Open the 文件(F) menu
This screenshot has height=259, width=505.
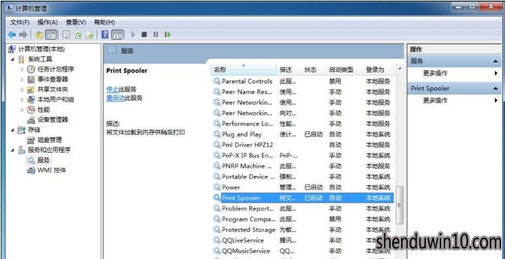(x=20, y=22)
